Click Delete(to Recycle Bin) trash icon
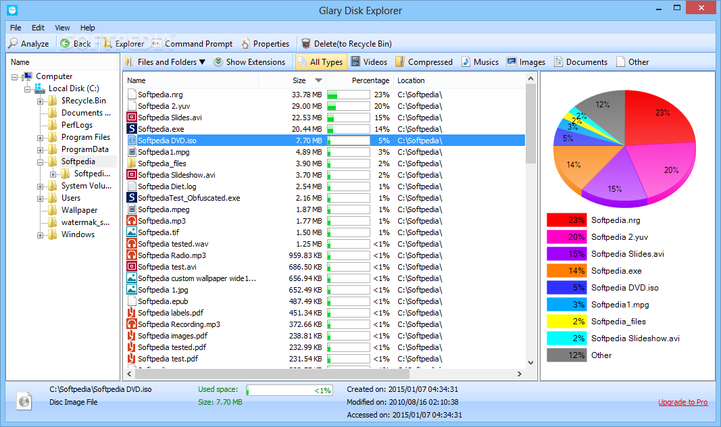Screen dimensions: 721x427 click(306, 43)
